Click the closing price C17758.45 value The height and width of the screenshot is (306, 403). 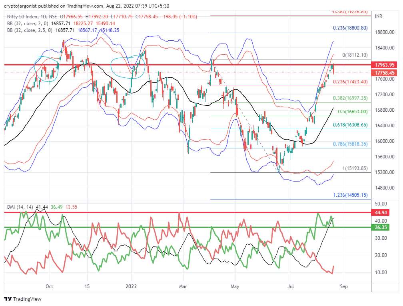[x=147, y=17]
